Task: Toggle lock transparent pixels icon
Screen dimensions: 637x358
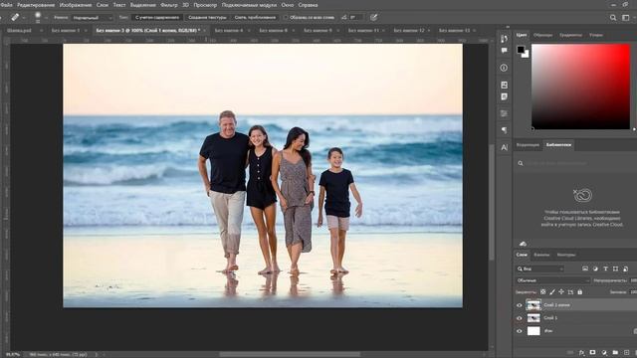Action: [x=543, y=291]
